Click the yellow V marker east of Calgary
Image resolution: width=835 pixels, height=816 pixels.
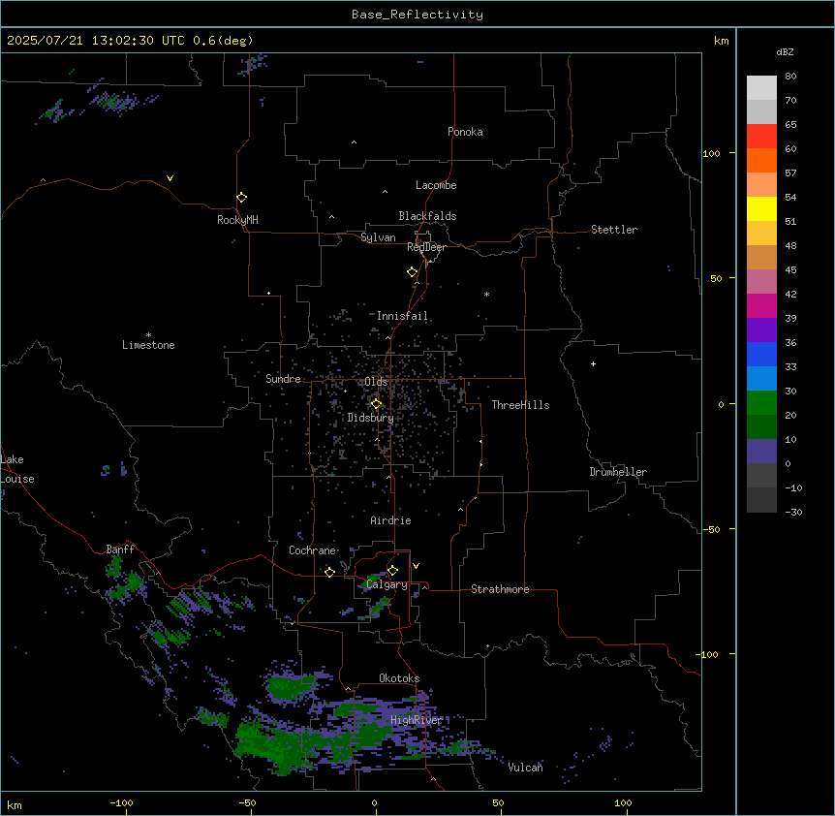(x=416, y=566)
